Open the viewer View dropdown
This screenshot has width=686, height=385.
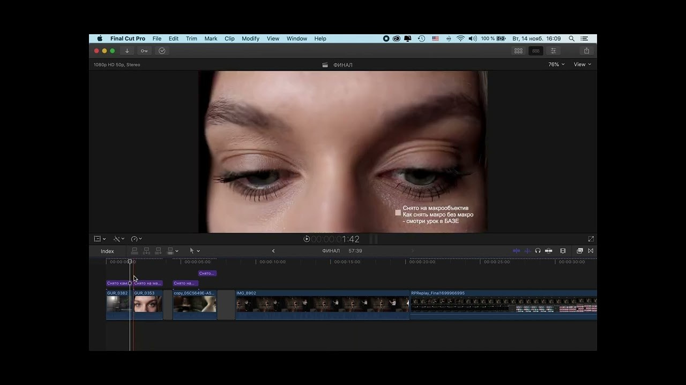582,65
